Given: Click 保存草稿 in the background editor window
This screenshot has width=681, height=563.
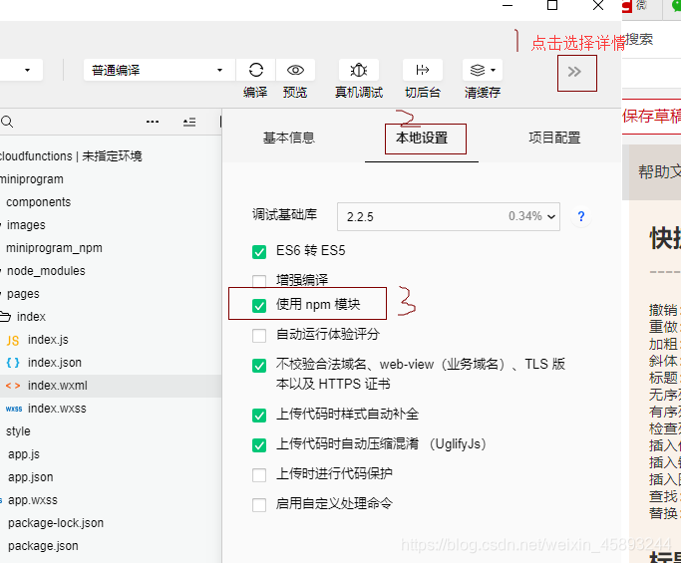Looking at the screenshot, I should (651, 117).
